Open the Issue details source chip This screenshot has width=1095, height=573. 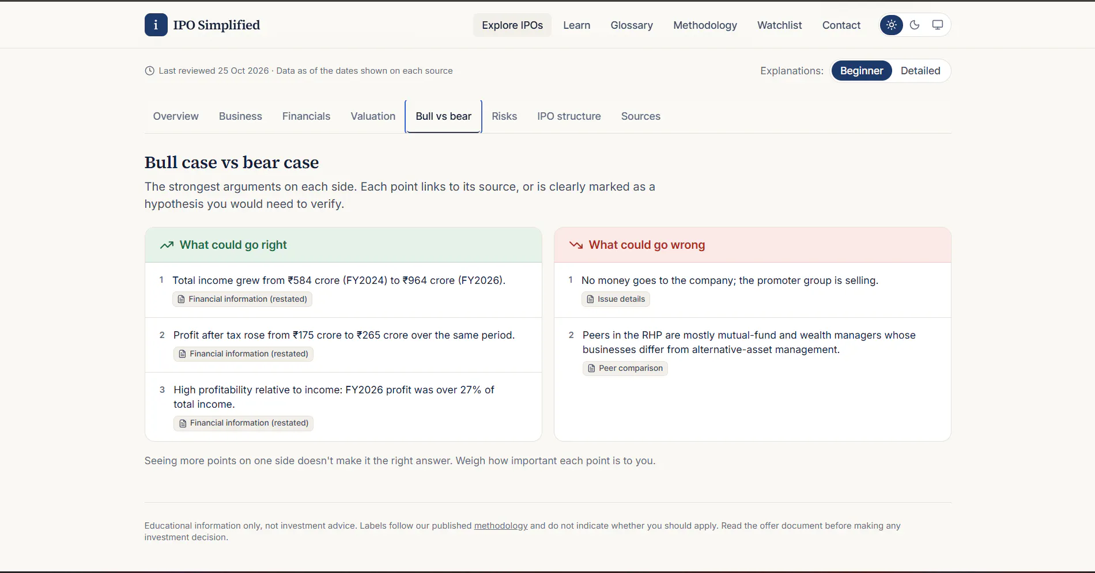coord(616,299)
